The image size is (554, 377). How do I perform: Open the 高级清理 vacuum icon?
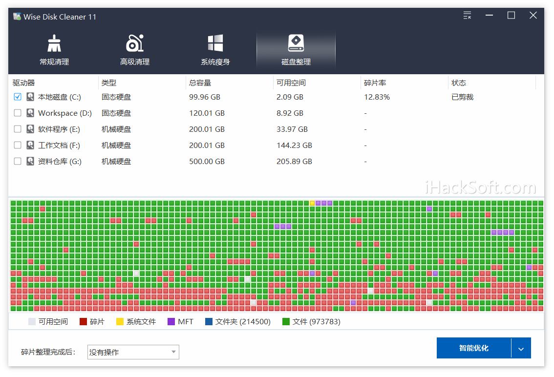[135, 43]
